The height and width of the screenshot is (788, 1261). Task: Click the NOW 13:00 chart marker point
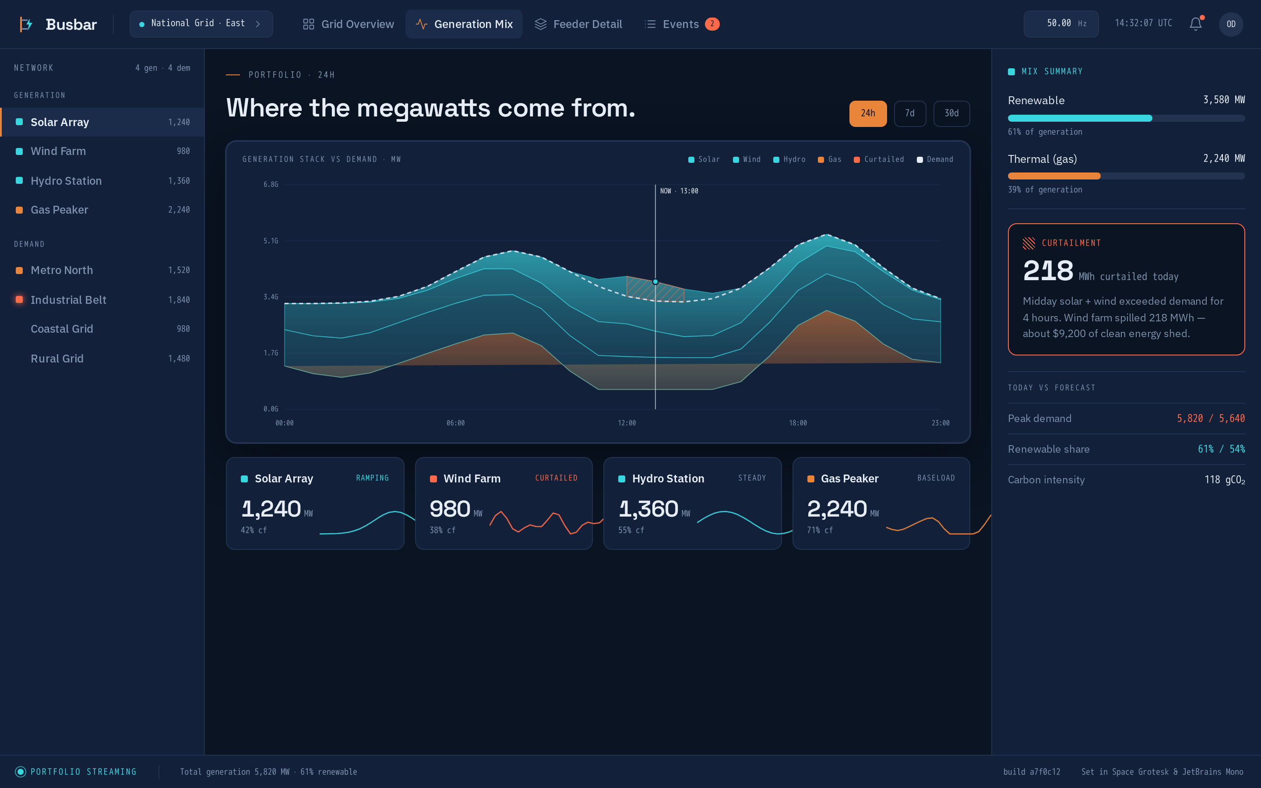tap(655, 282)
